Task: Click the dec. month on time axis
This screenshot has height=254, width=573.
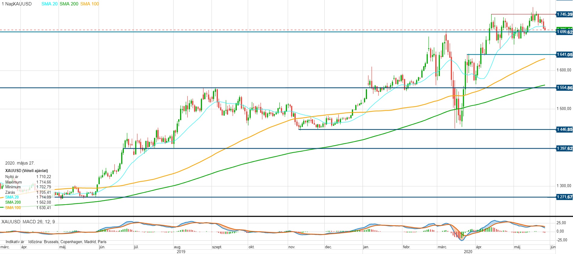Action: pyautogui.click(x=328, y=247)
